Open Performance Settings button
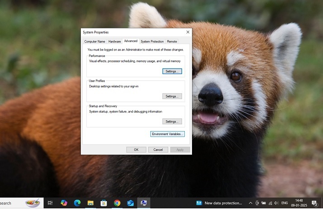 pos(172,71)
